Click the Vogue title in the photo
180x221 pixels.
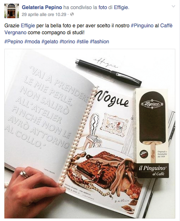(x=112, y=99)
